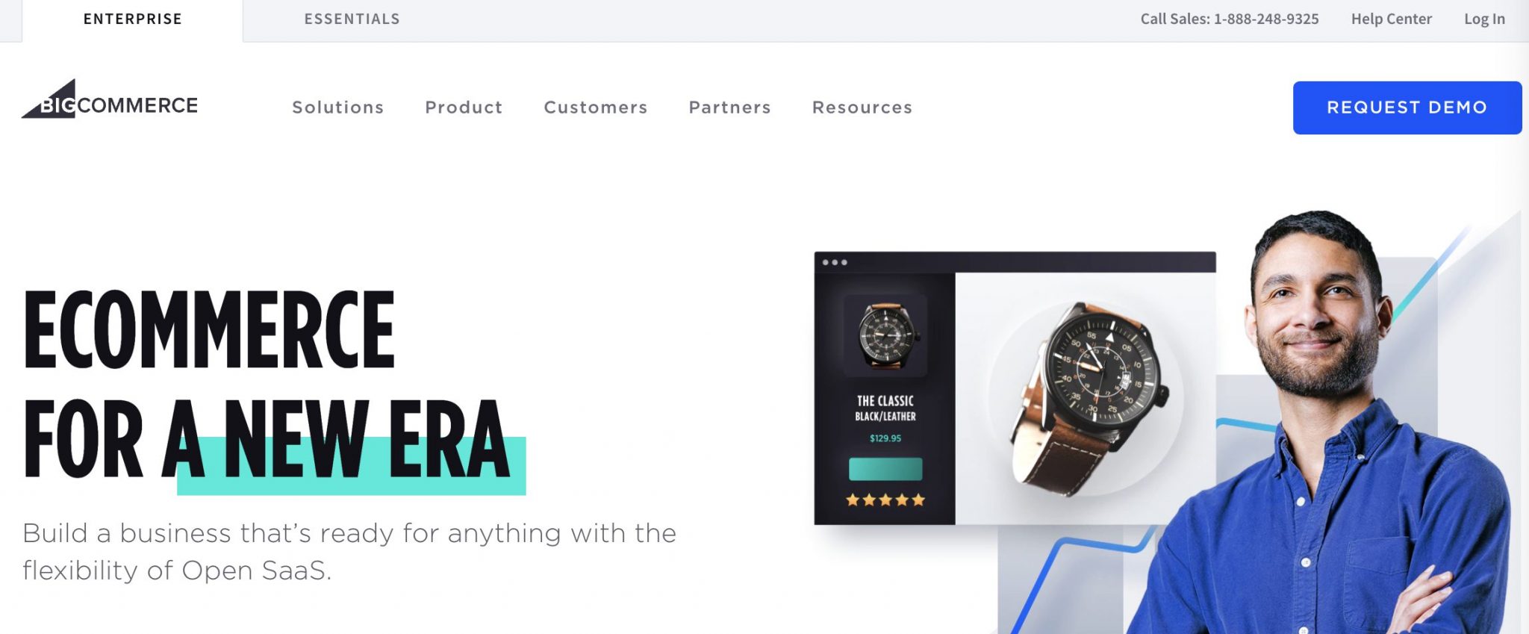
Task: Click the three dots in the mock browser bar
Action: coord(835,263)
